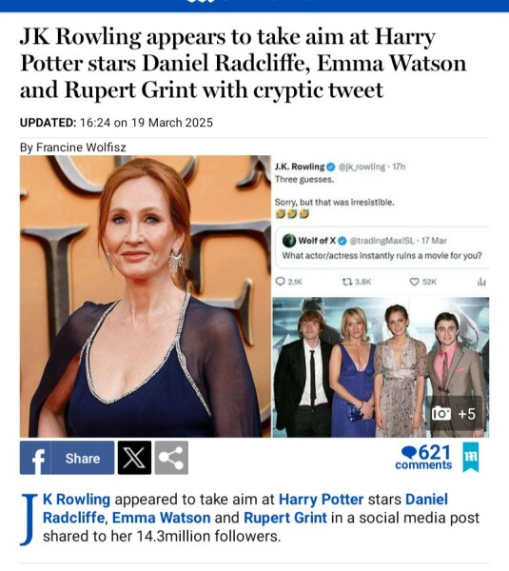Open the Emma Watson link

click(x=162, y=518)
